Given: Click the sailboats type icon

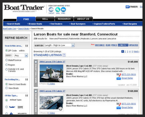Looking at the screenshot, I should pyautogui.click(x=11, y=113).
